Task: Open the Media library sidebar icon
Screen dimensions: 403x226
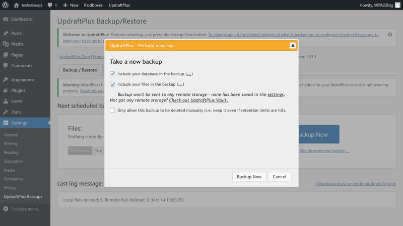Action: (x=6, y=44)
